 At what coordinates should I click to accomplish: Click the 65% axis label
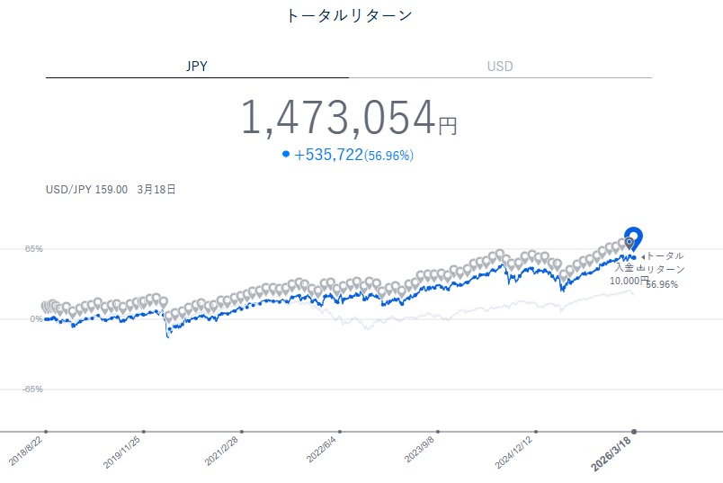pos(32,248)
